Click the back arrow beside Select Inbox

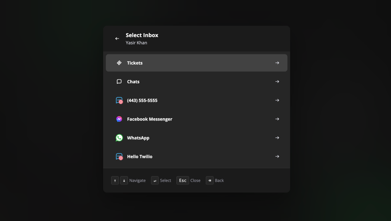117,39
